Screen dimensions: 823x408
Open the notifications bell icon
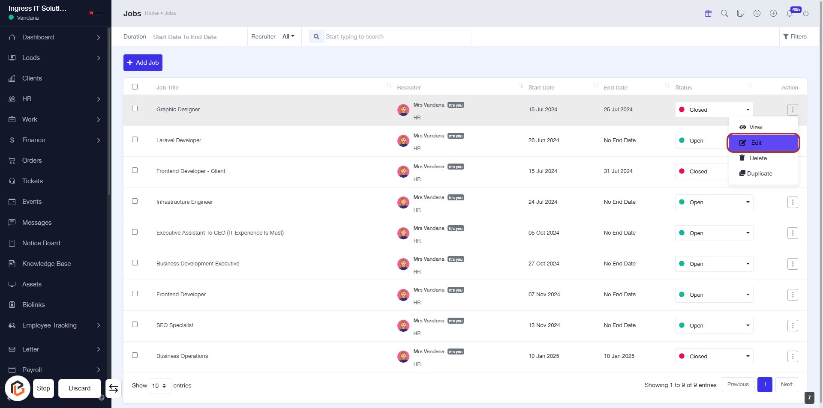[x=789, y=14]
